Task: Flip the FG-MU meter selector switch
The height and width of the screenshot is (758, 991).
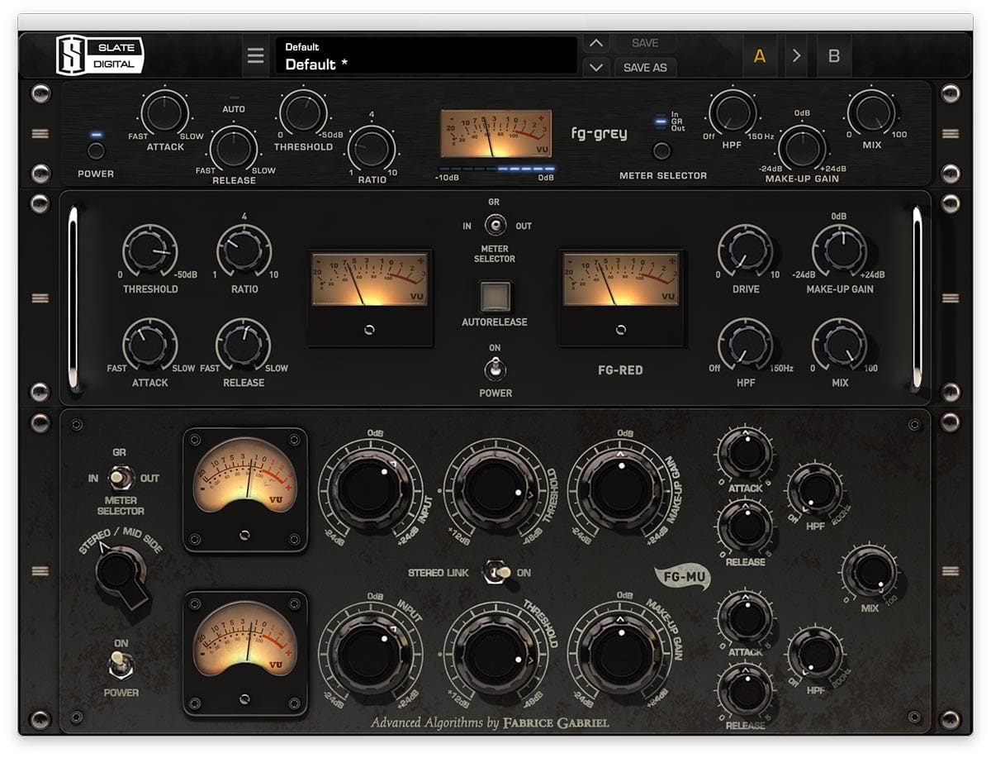Action: pyautogui.click(x=122, y=477)
